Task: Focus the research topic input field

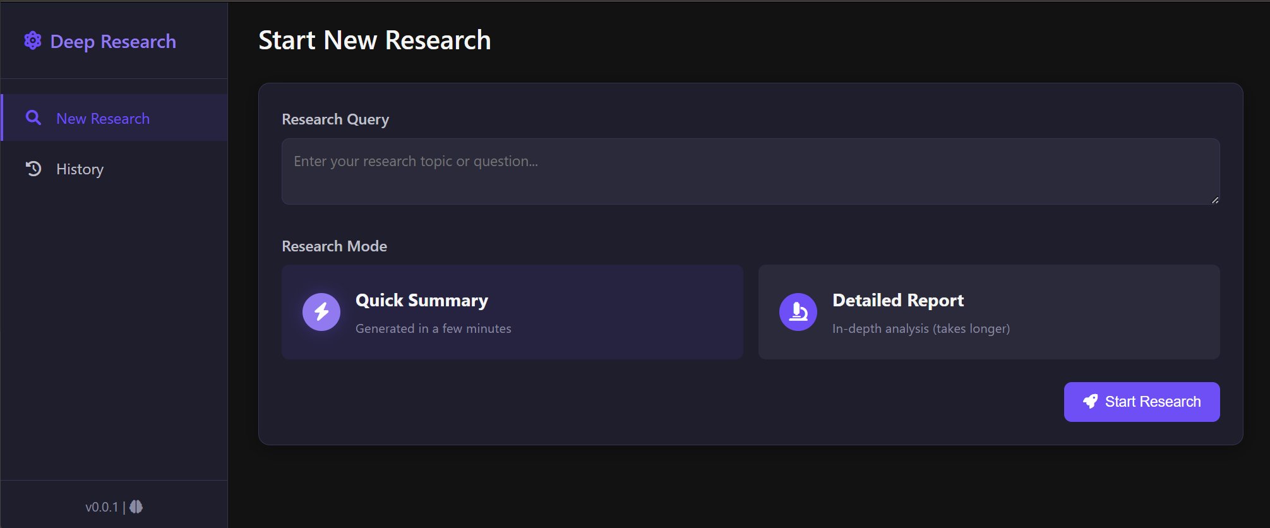Action: click(750, 171)
